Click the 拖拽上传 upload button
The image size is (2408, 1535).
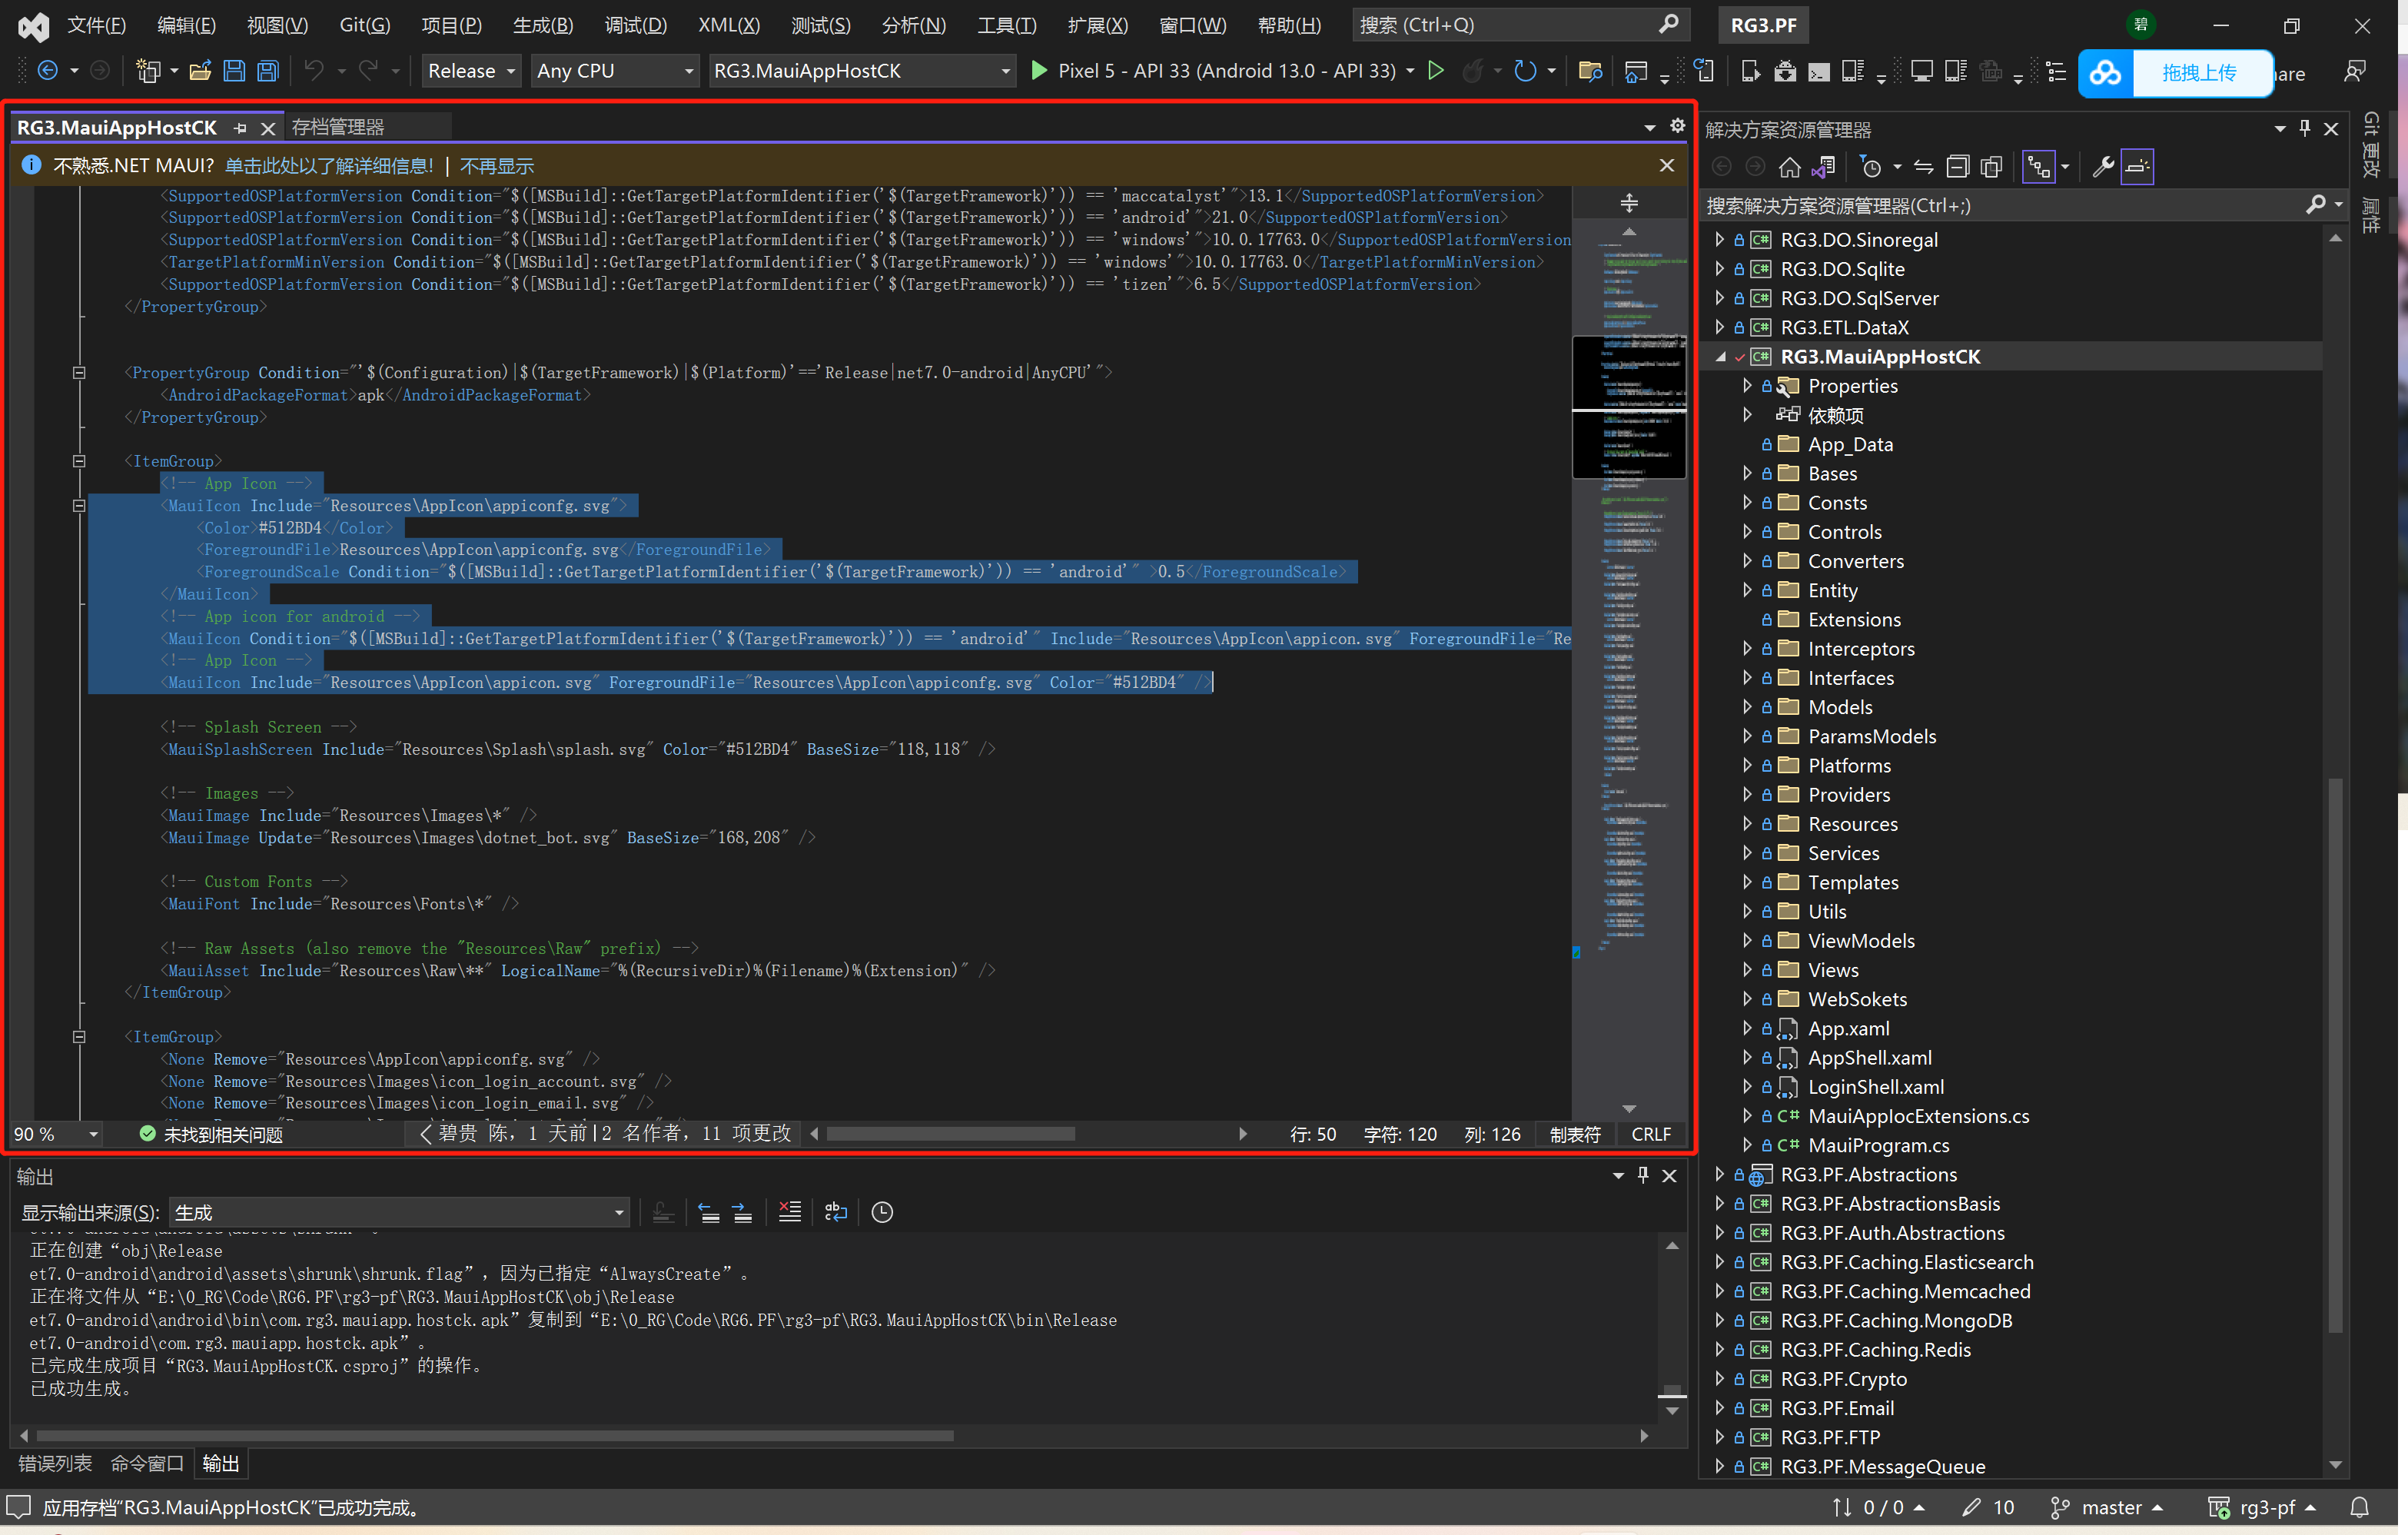click(2199, 73)
